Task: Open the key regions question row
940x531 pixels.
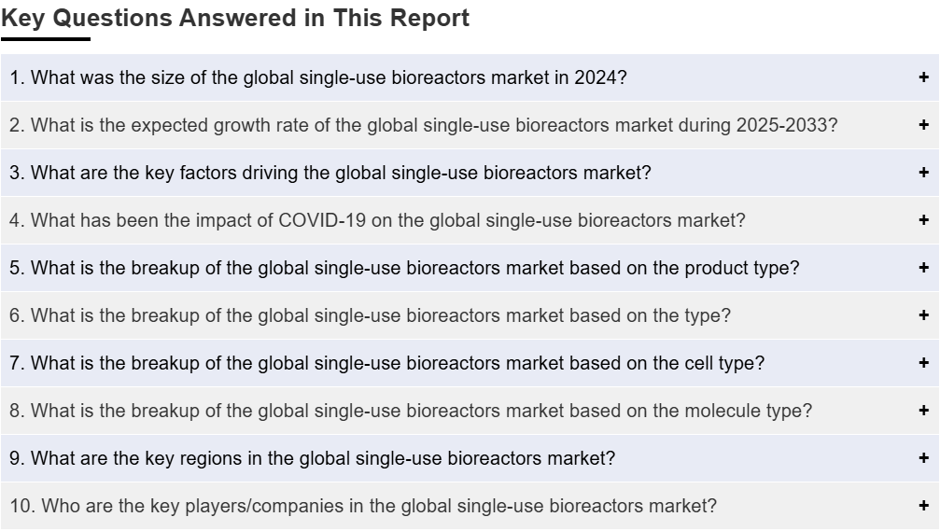Action: point(470,458)
